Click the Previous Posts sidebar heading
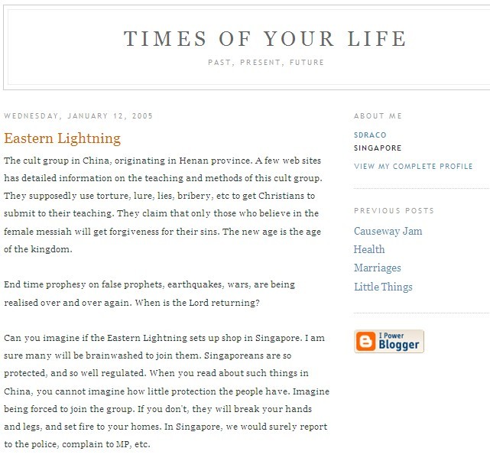The width and height of the screenshot is (490, 461). pyautogui.click(x=394, y=210)
